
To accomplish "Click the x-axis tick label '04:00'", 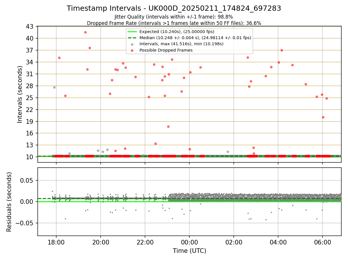I will pyautogui.click(x=278, y=242).
